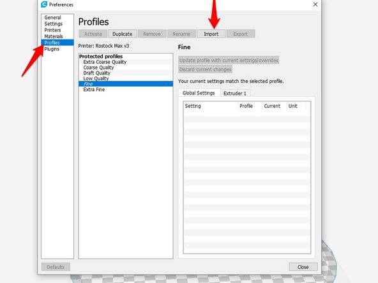Click the Rename profile button
This screenshot has width=378, height=283.
coord(181,34)
